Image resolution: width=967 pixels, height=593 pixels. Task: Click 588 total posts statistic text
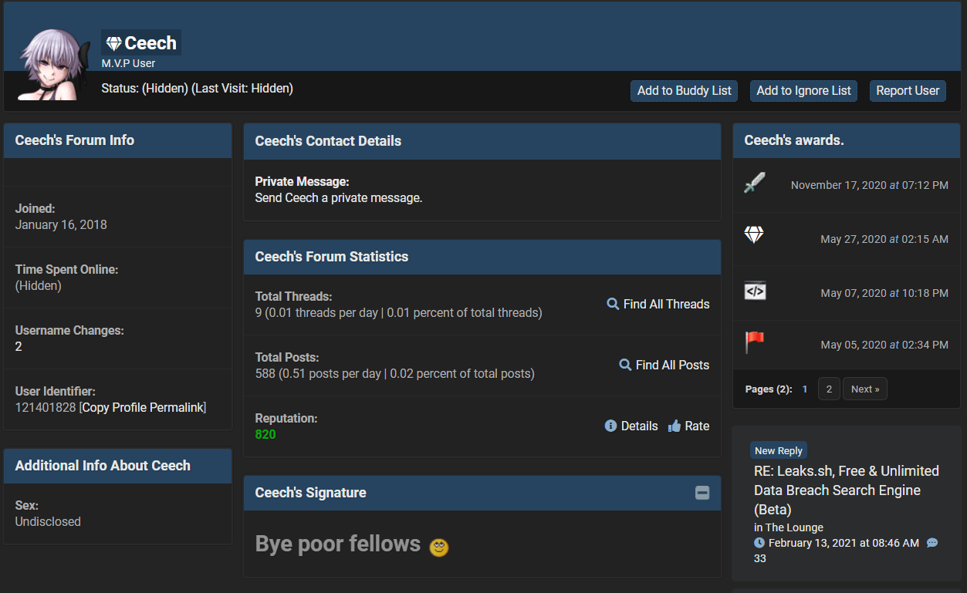(x=395, y=373)
